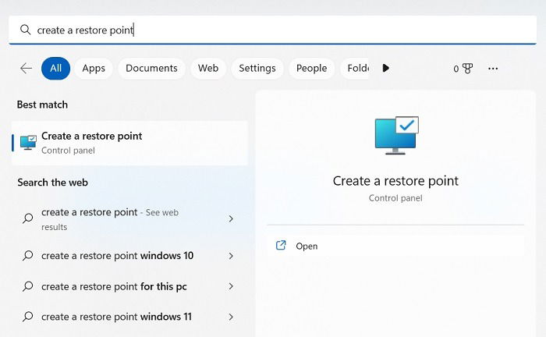Open the rewards trophy icon

click(467, 68)
